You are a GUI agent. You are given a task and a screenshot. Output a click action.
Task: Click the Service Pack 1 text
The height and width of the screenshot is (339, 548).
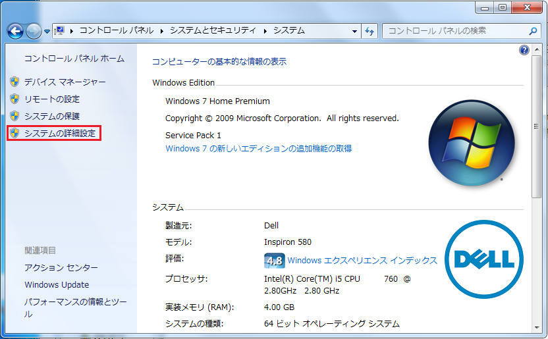click(193, 136)
